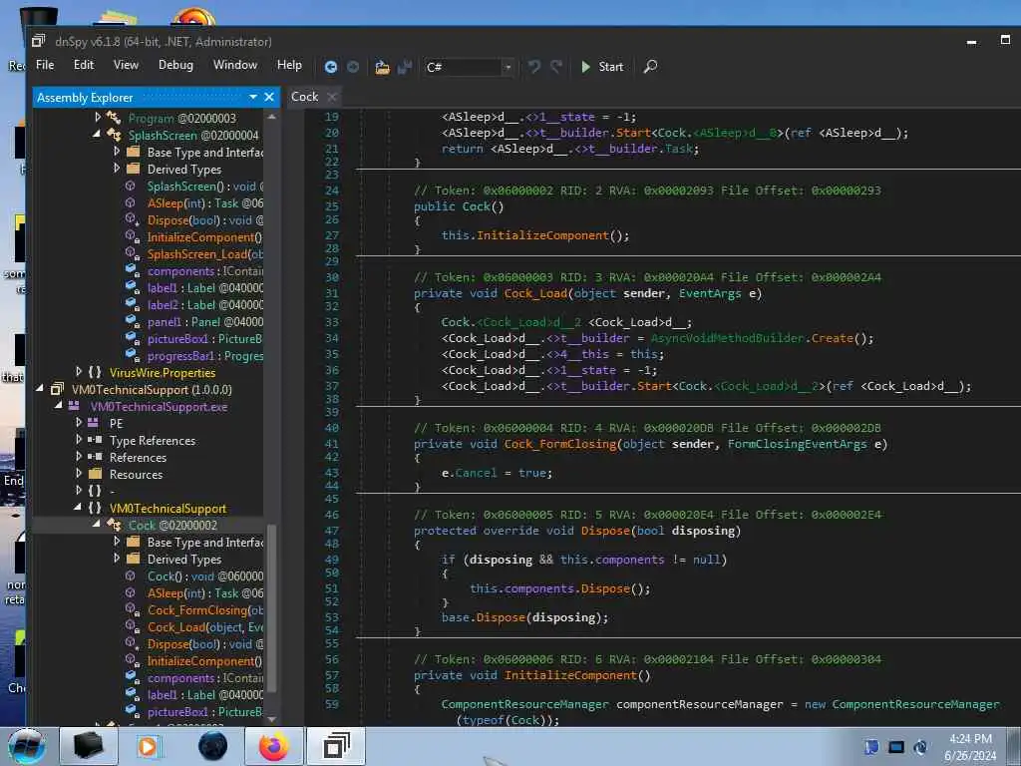Expand the VirusWire.Properties namespace
Image resolution: width=1021 pixels, height=766 pixels.
click(79, 372)
